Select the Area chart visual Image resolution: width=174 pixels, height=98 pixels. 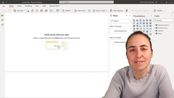(137, 23)
